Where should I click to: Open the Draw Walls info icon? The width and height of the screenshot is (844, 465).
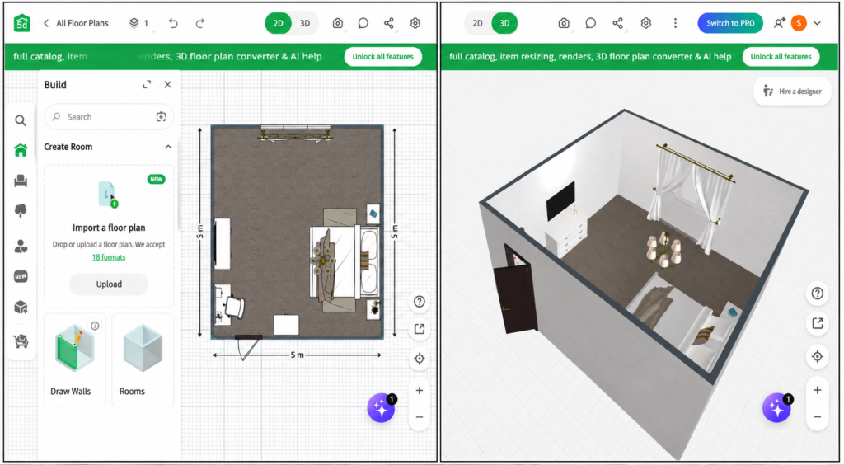click(96, 326)
